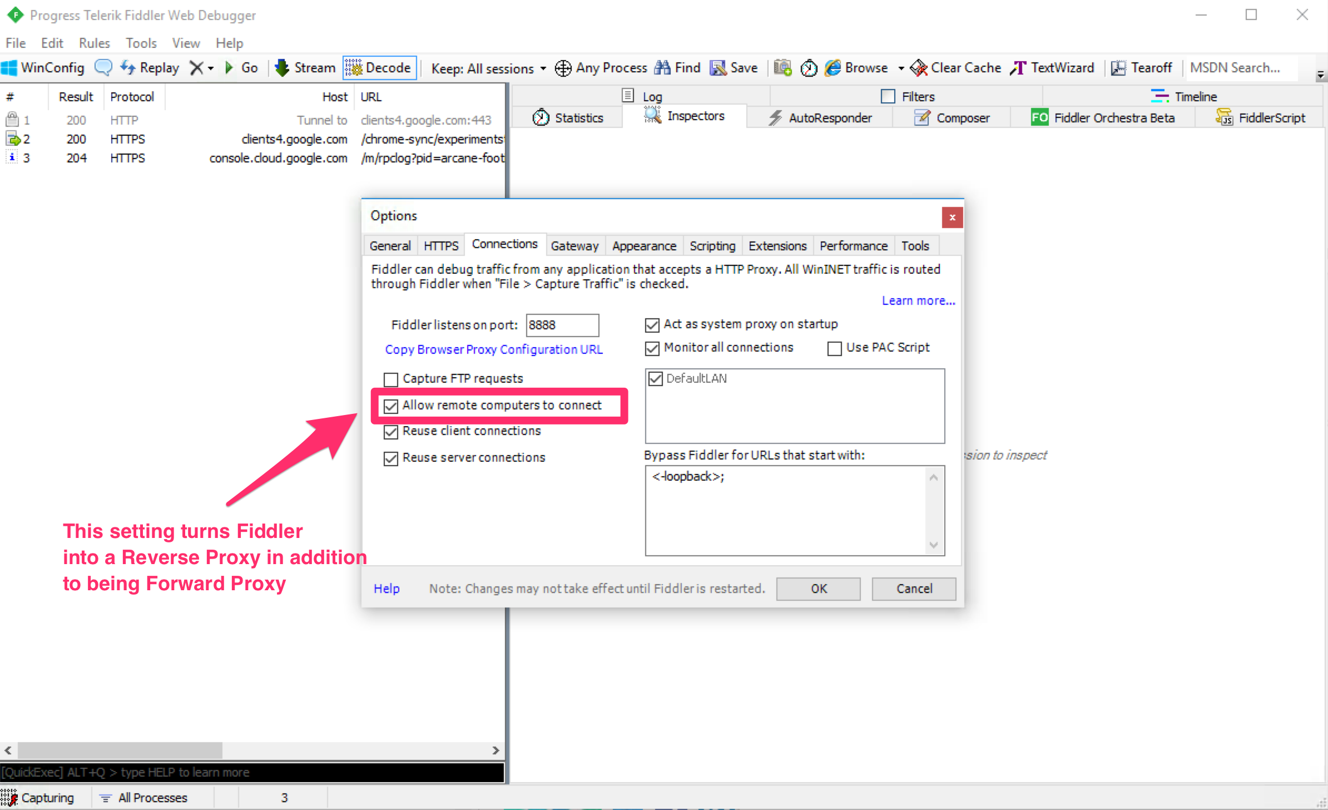Close Options dialog with red X

(952, 217)
